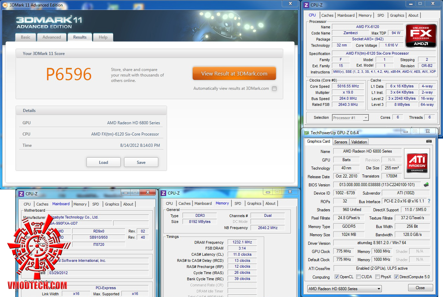Check the CUDA checkbox
The width and height of the screenshot is (443, 297).
coord(358,277)
